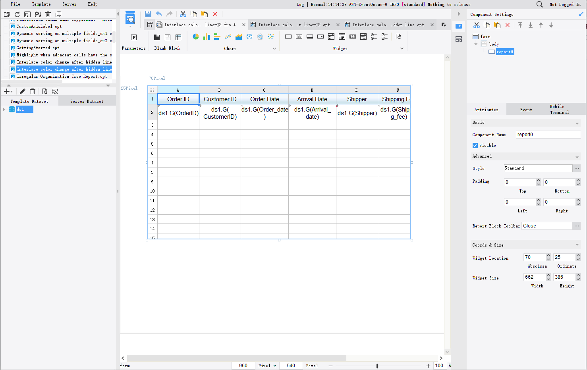
Task: Insert a Parameters panel icon
Action: (x=134, y=37)
